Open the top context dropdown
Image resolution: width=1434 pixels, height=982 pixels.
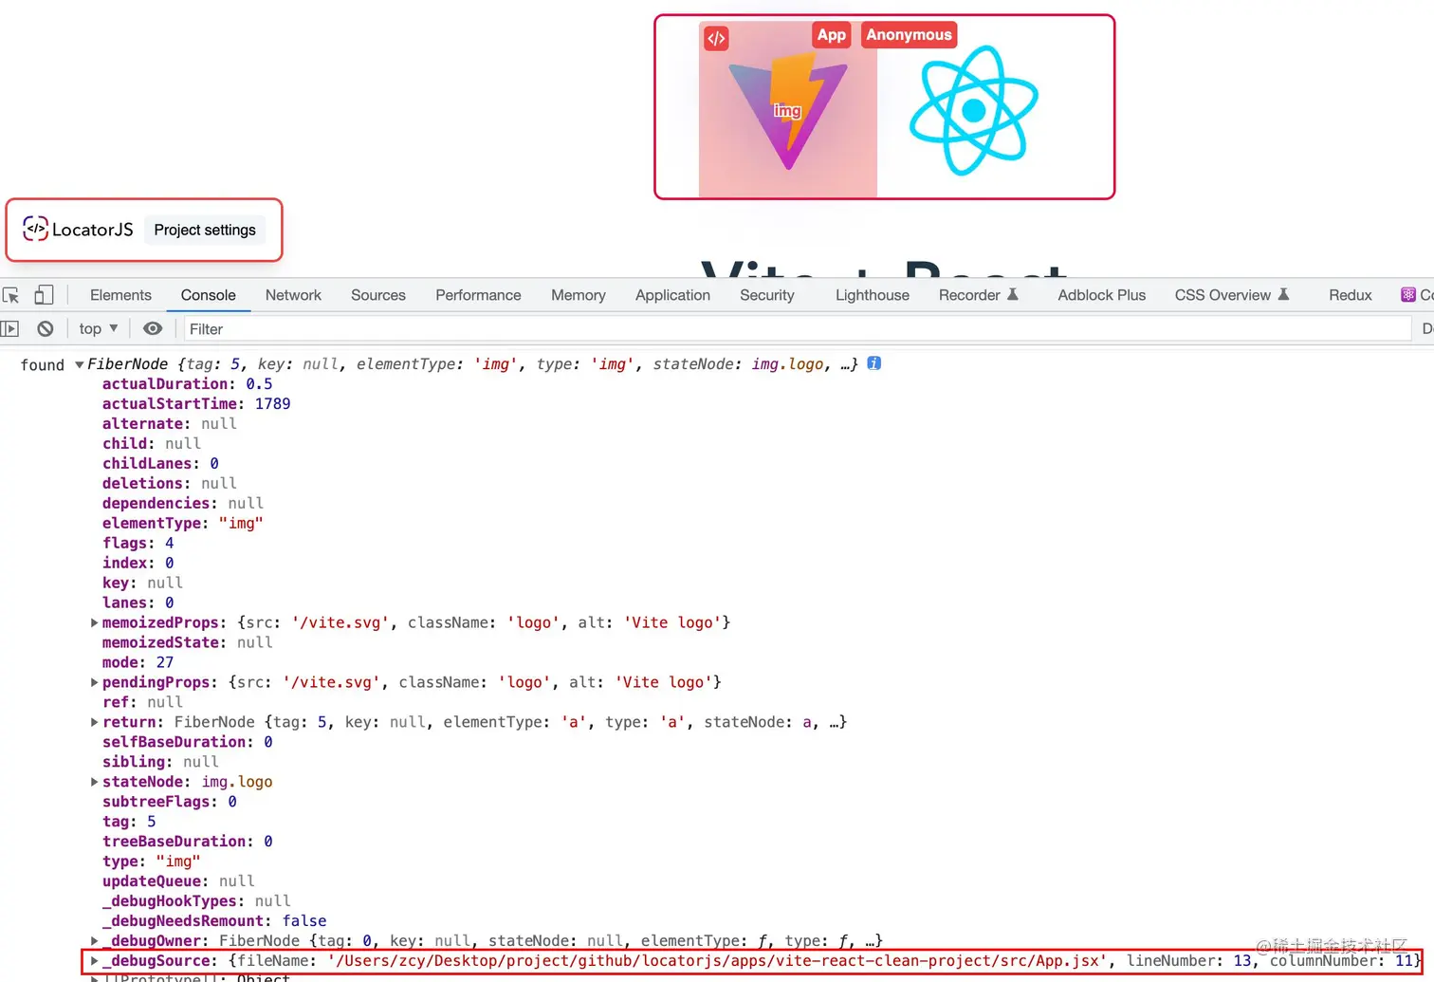click(99, 328)
